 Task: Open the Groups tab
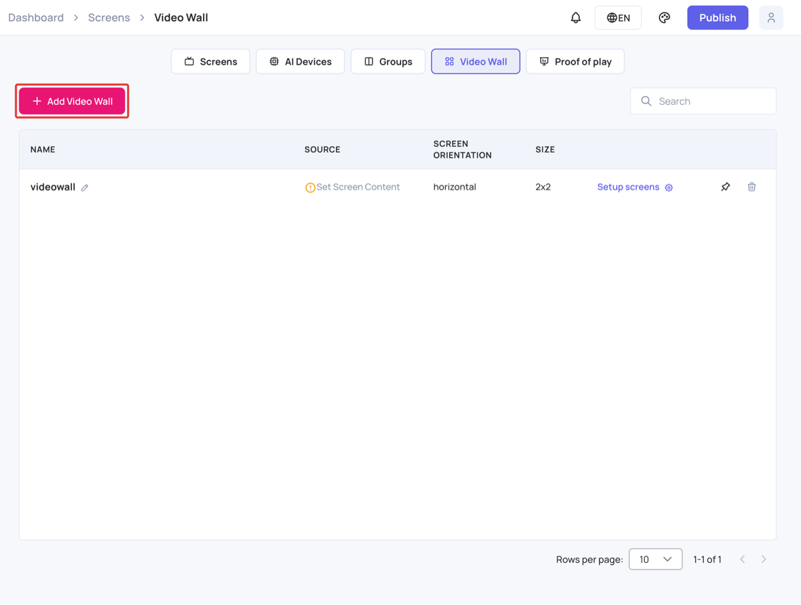pyautogui.click(x=388, y=61)
